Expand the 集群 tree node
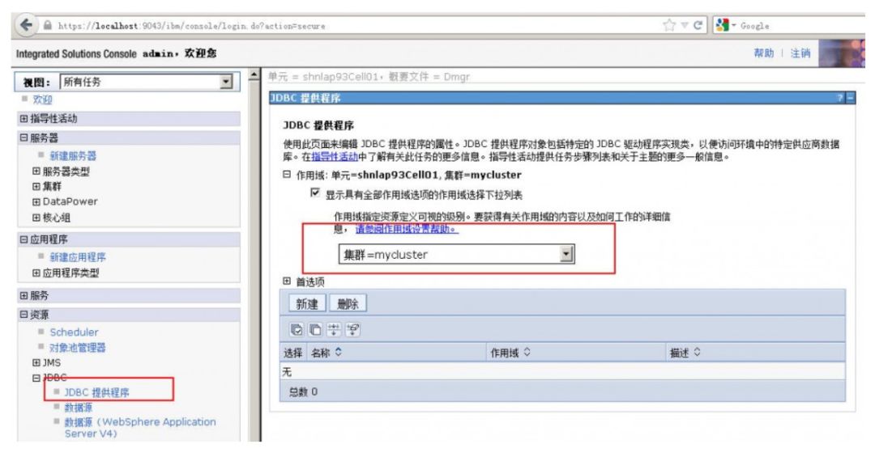 (x=36, y=187)
